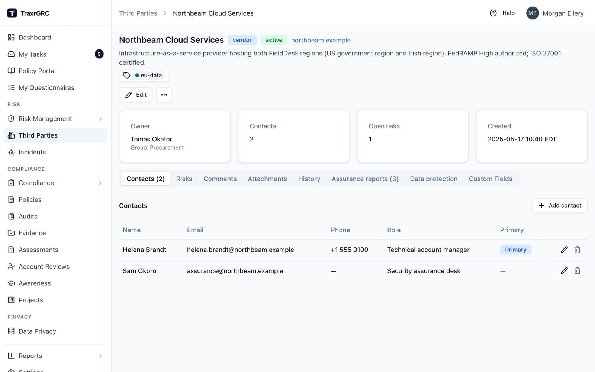Delete Sam Okoro contact via trash icon
Screen dimensions: 595x372
click(x=577, y=271)
